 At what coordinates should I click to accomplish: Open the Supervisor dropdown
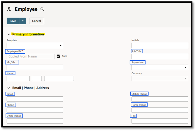tap(160, 67)
